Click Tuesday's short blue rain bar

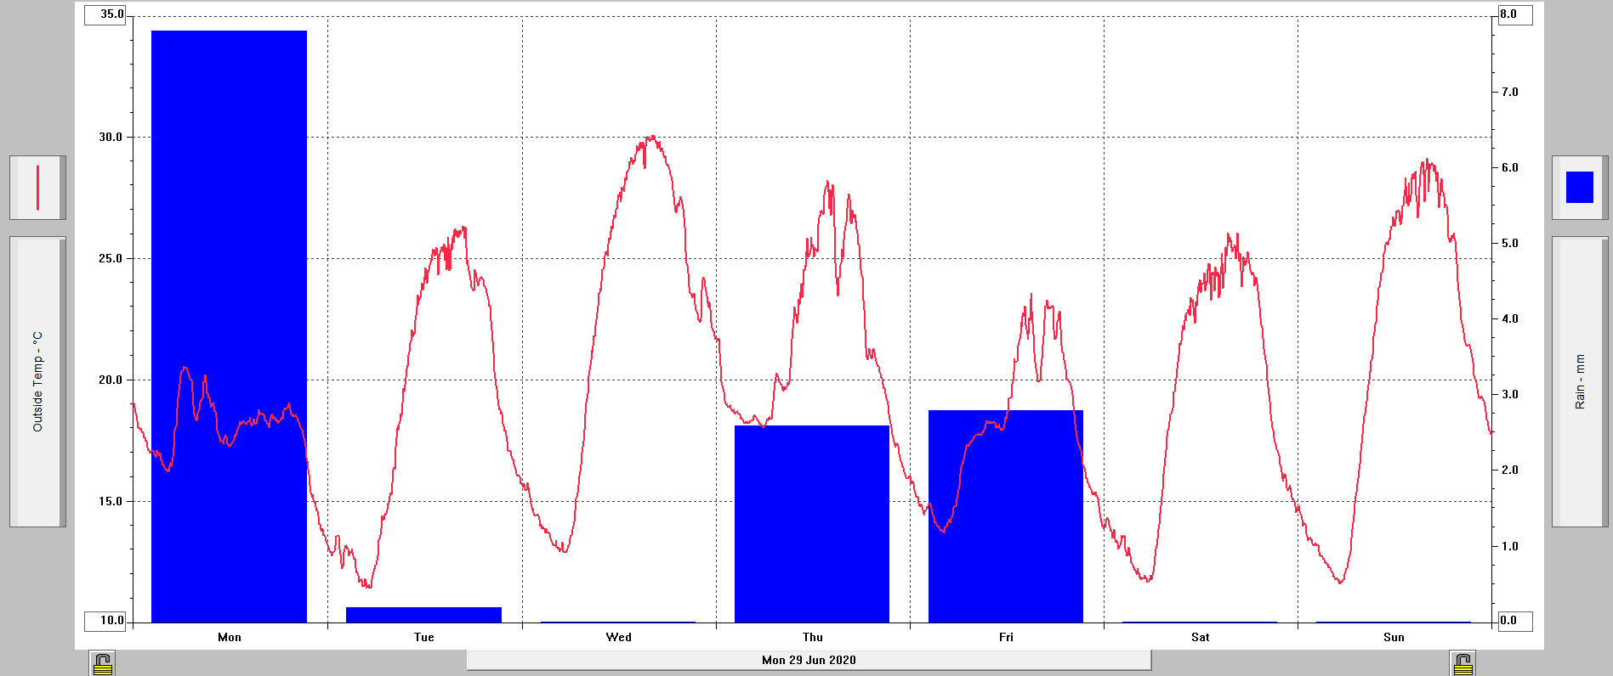423,615
